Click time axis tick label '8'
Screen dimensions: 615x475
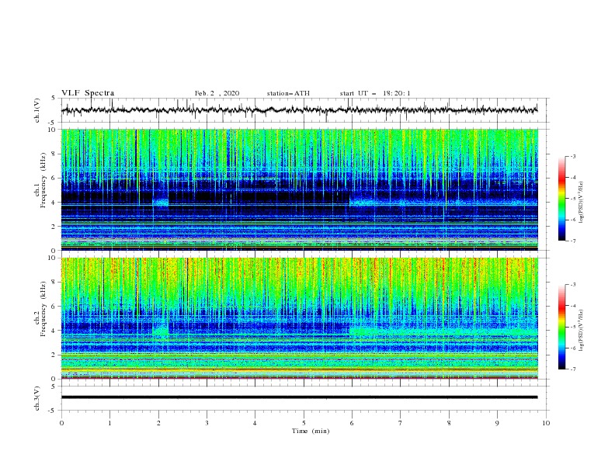[449, 423]
